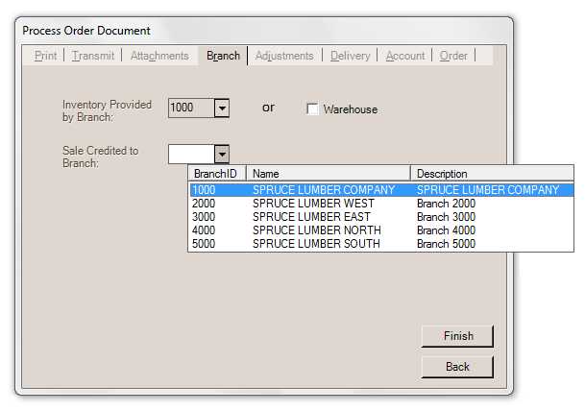Expand Inventory Provided by Branch dropdown arrow

pos(222,109)
